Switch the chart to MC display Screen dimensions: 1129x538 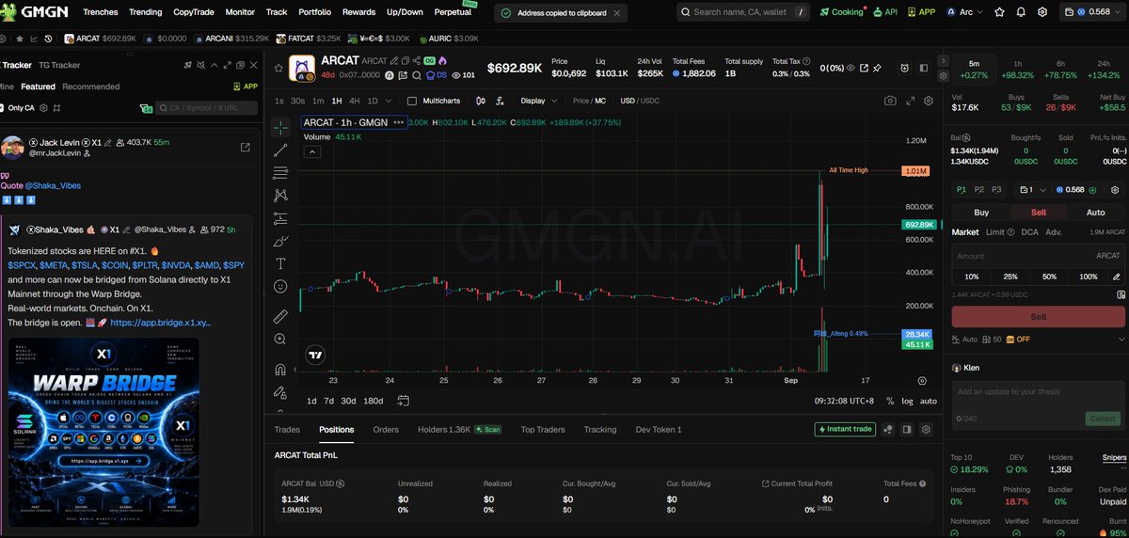click(599, 101)
